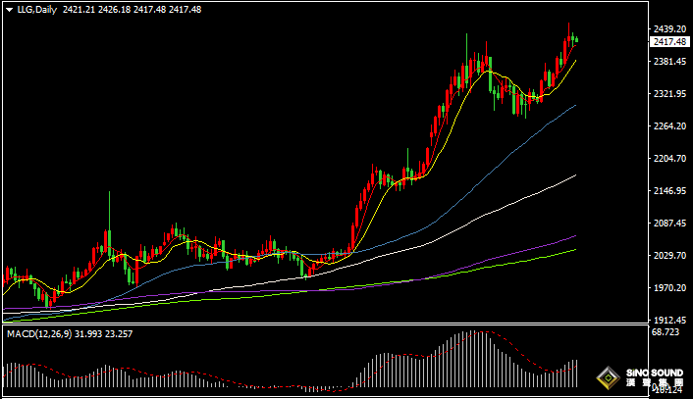Click the dropdown triangle beside LLG,Daily

(9, 10)
